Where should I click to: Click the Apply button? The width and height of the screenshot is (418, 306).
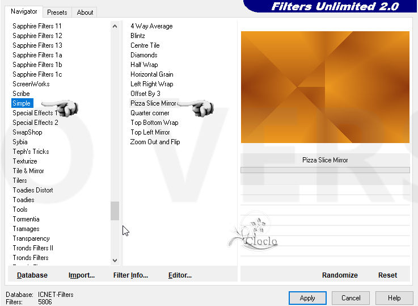[x=307, y=298]
